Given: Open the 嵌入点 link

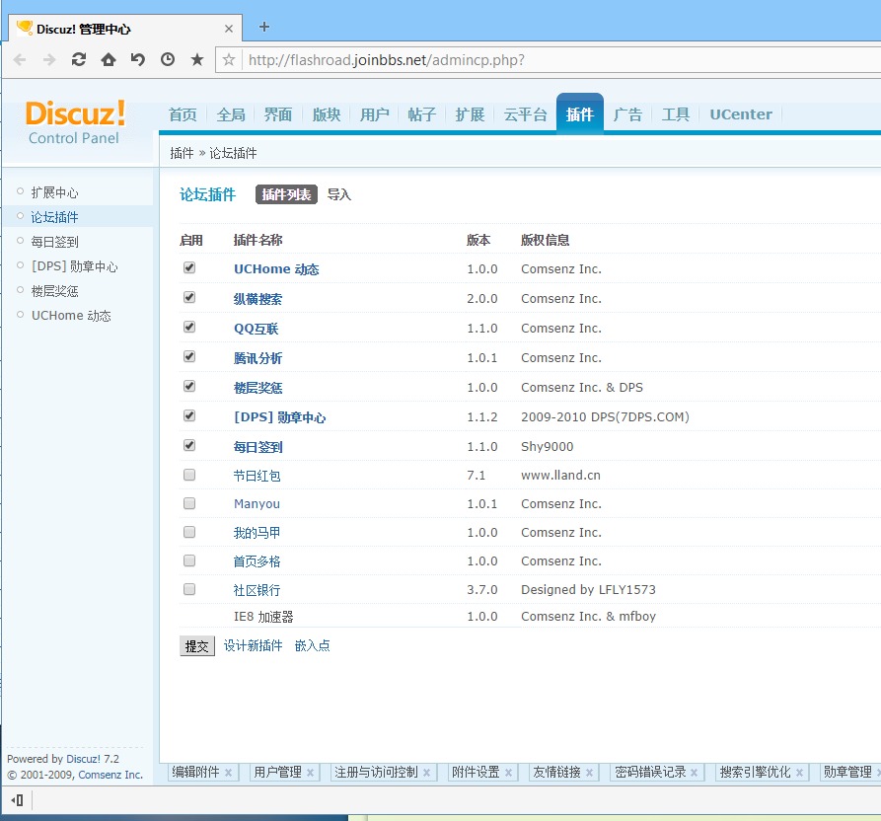Looking at the screenshot, I should click(x=313, y=645).
